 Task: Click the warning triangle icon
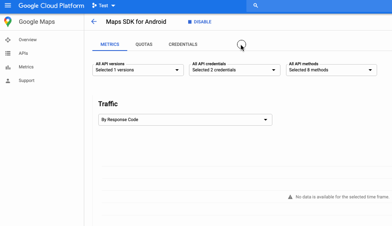[290, 197]
